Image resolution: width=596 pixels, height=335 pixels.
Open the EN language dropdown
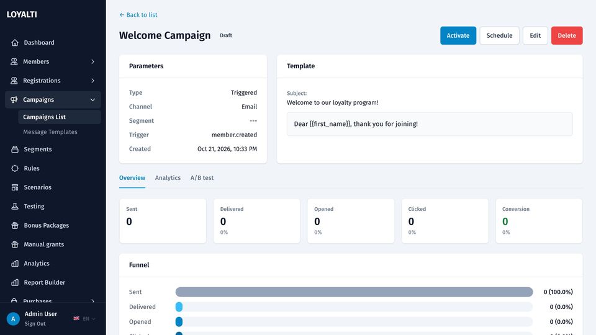[89, 319]
